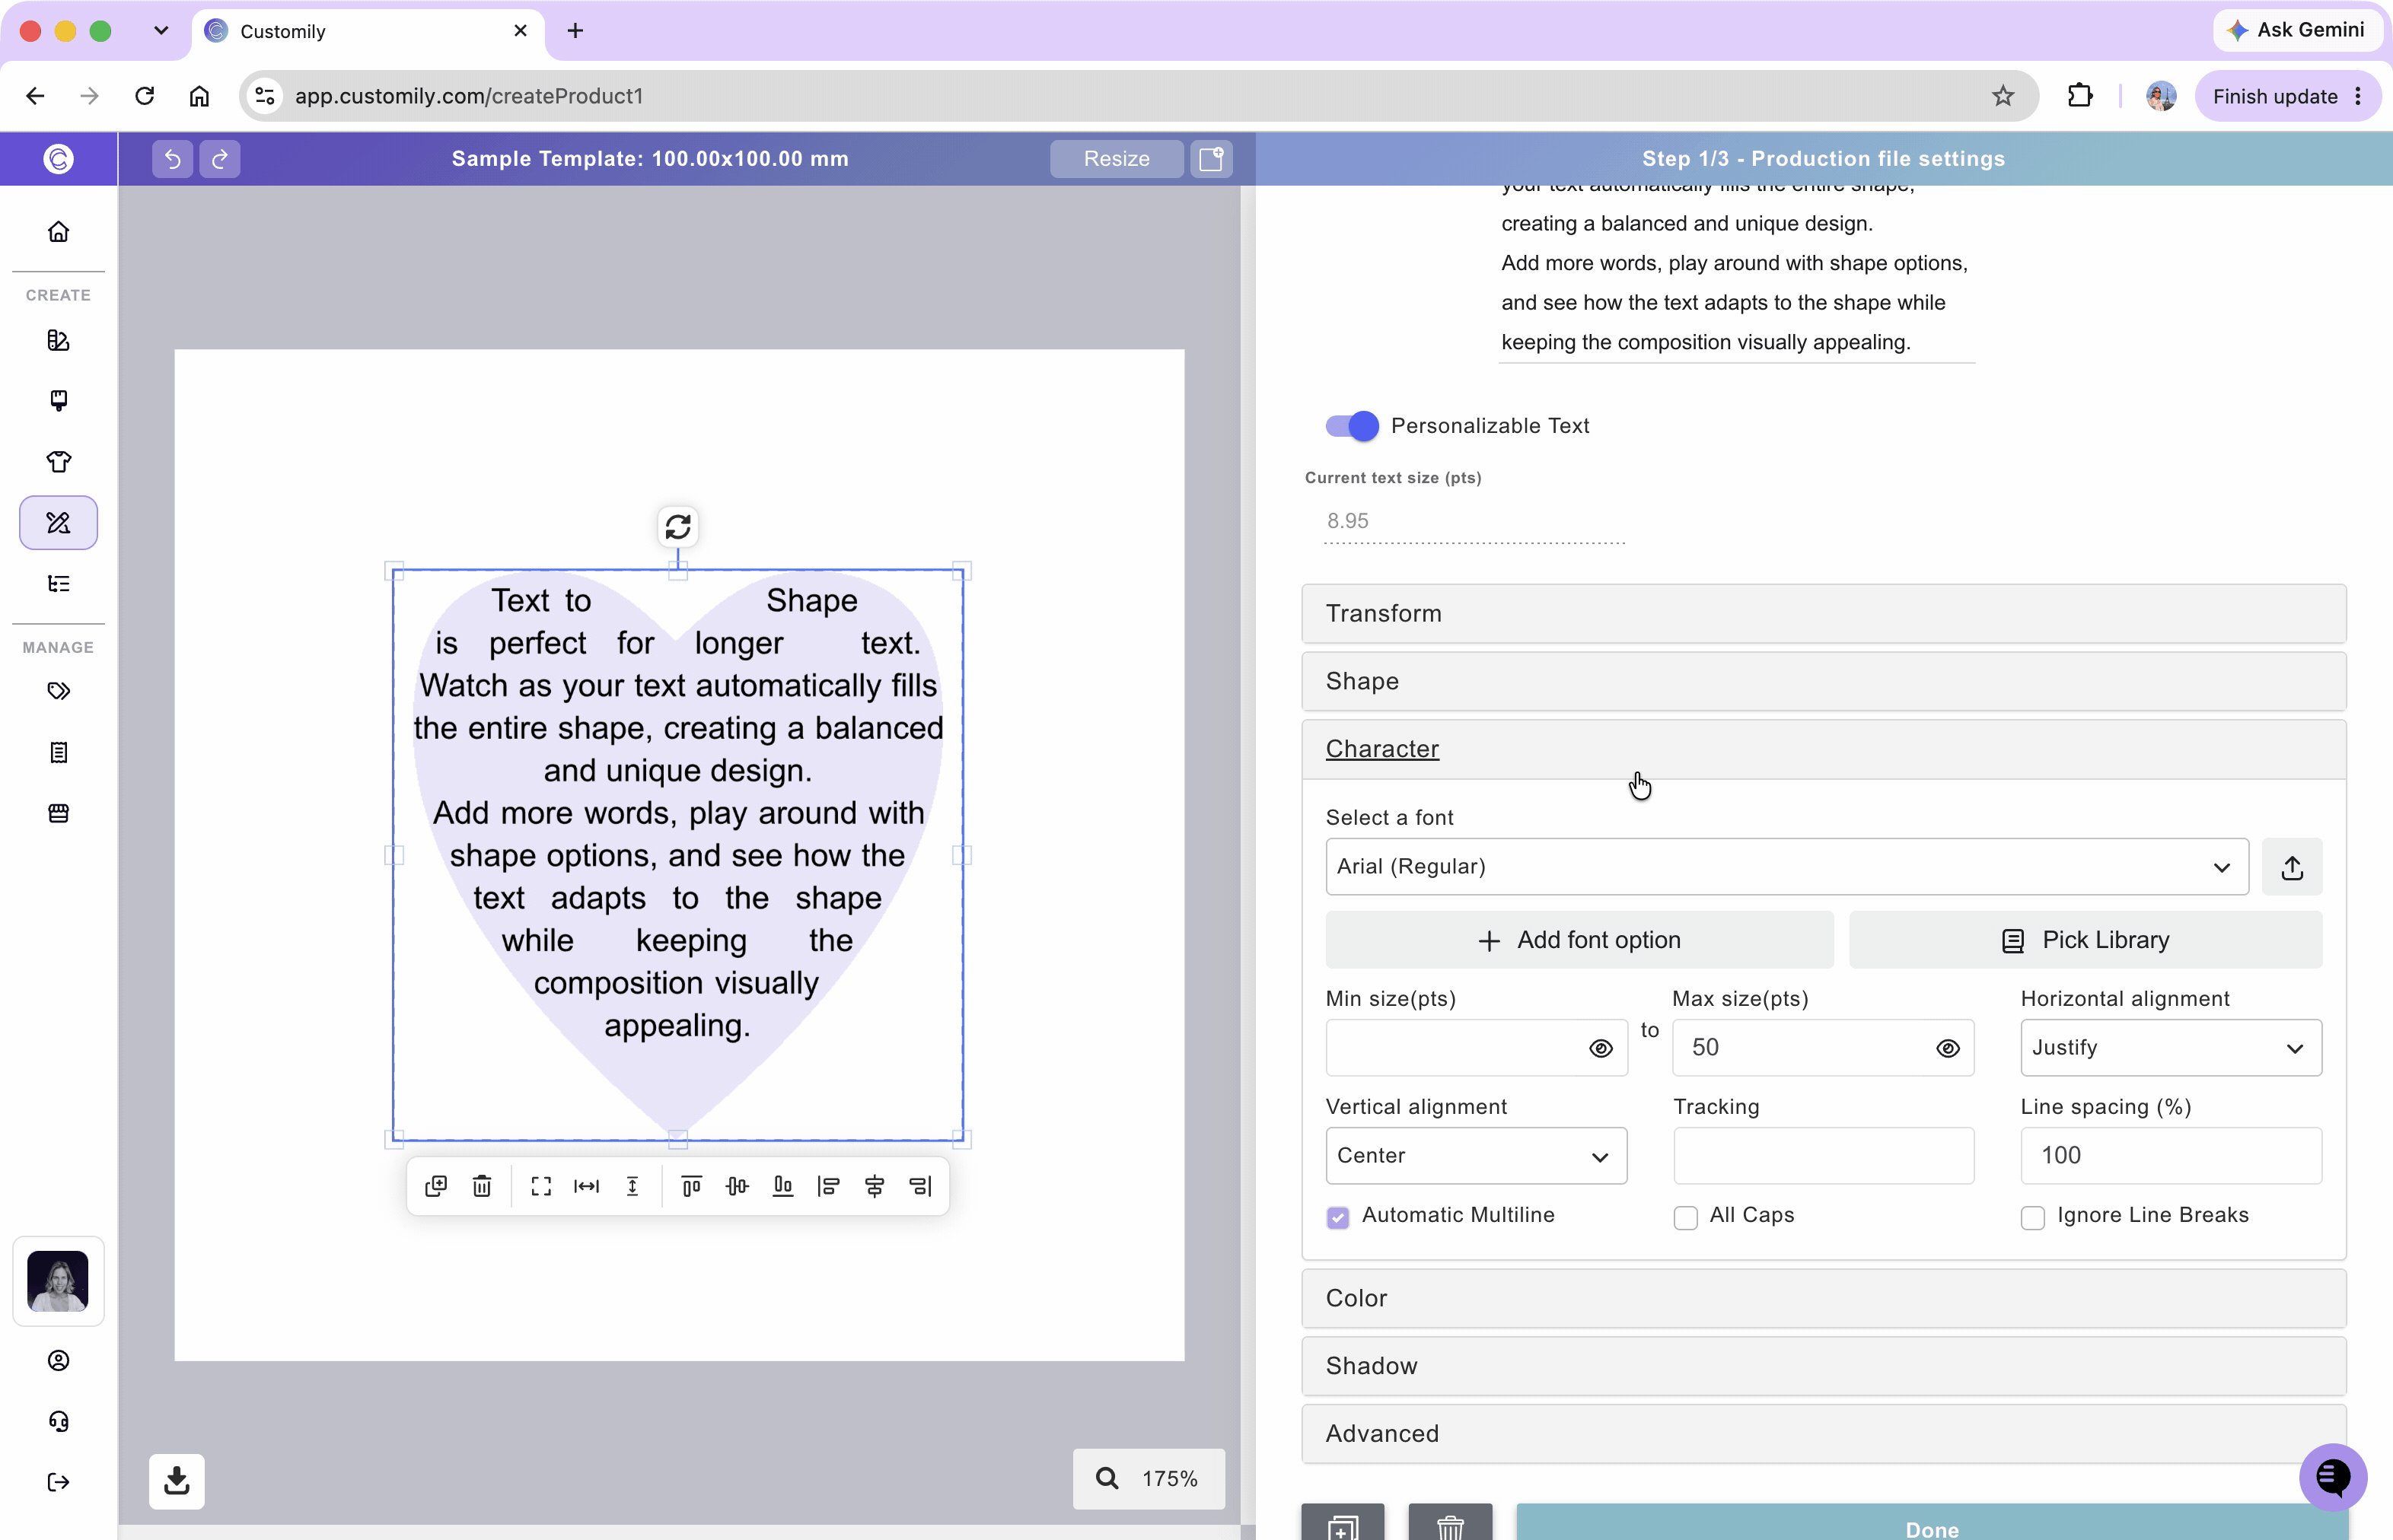This screenshot has width=2393, height=1540.
Task: Click the t-shirt products sidebar icon
Action: pyautogui.click(x=58, y=461)
